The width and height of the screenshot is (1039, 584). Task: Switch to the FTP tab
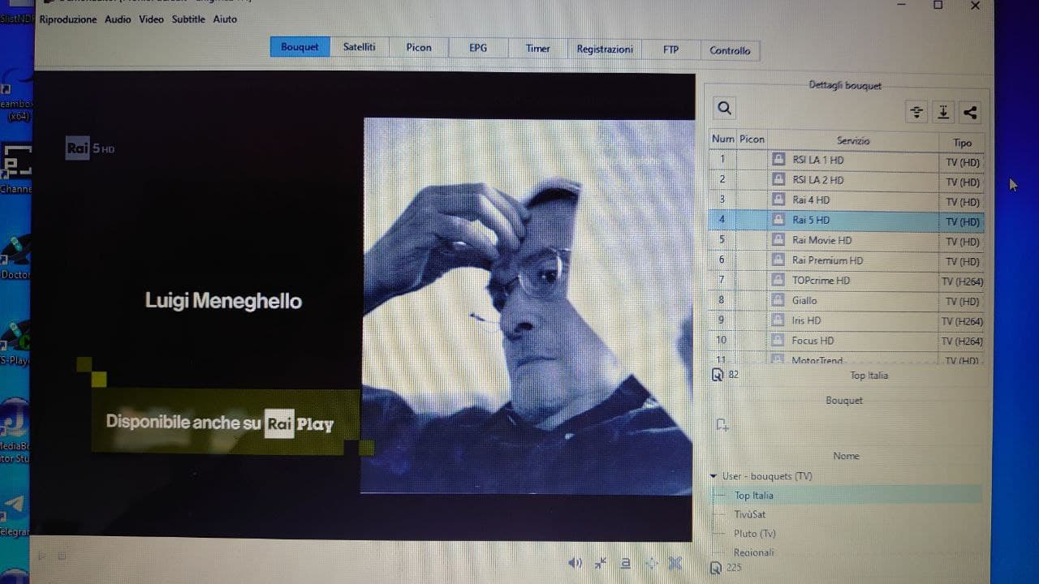670,49
